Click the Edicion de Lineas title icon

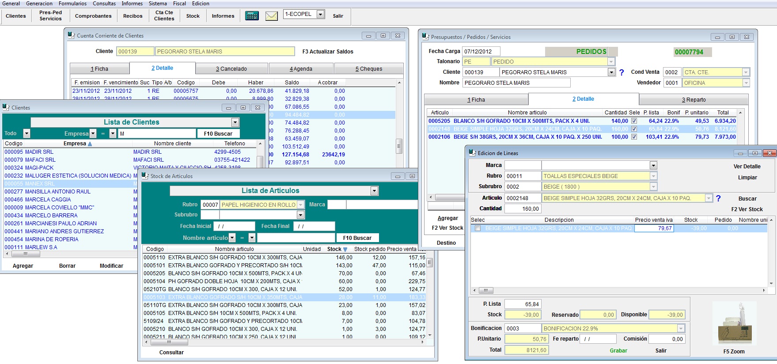(472, 153)
